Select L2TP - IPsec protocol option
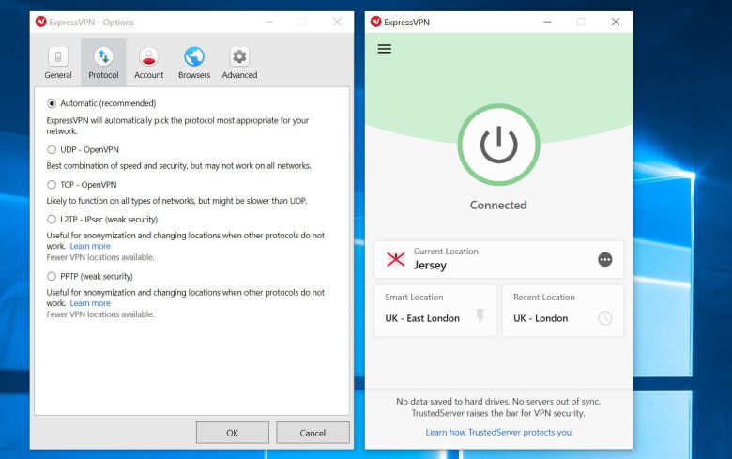Image resolution: width=732 pixels, height=459 pixels. click(52, 219)
